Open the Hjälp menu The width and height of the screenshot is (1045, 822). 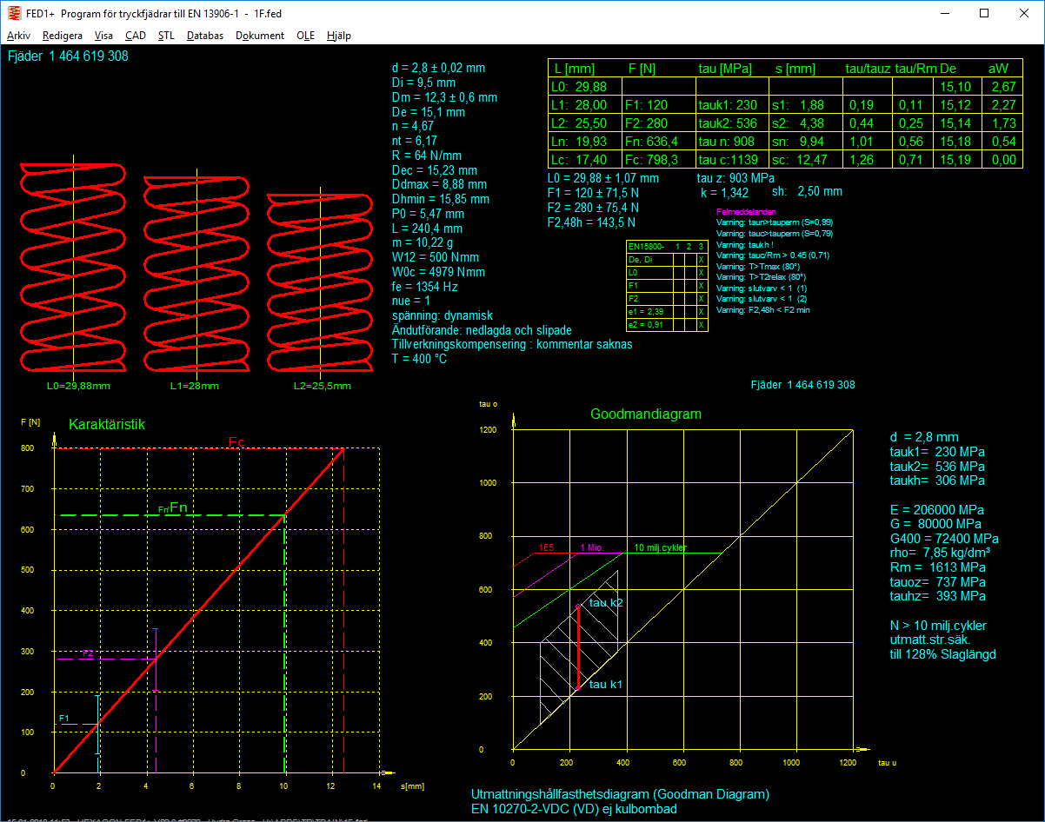(339, 36)
